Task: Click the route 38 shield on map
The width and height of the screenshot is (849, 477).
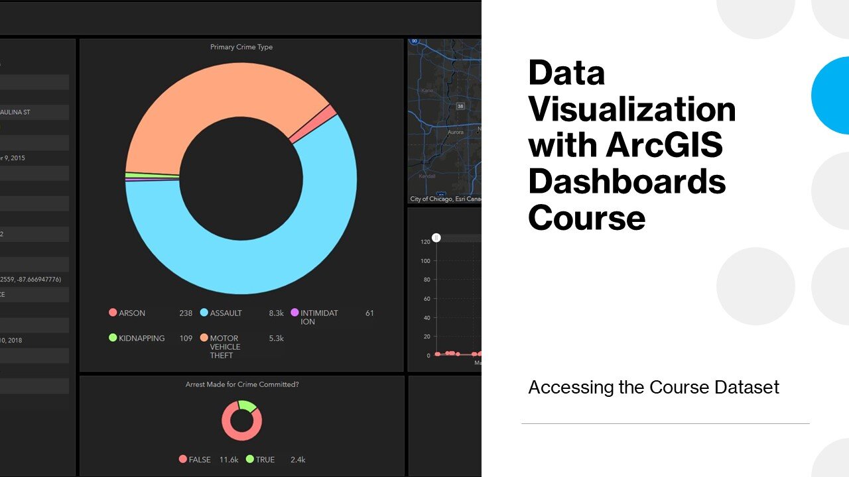Action: (460, 106)
